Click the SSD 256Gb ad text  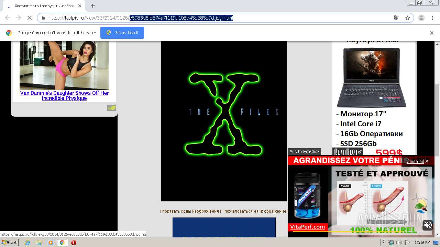pos(356,144)
